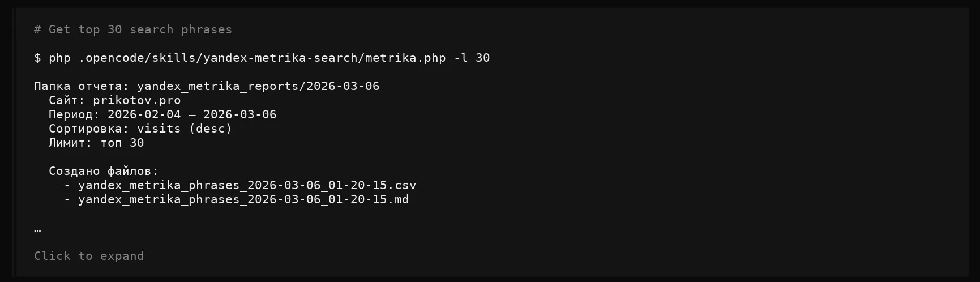Click the "$" shell prompt symbol

point(37,58)
